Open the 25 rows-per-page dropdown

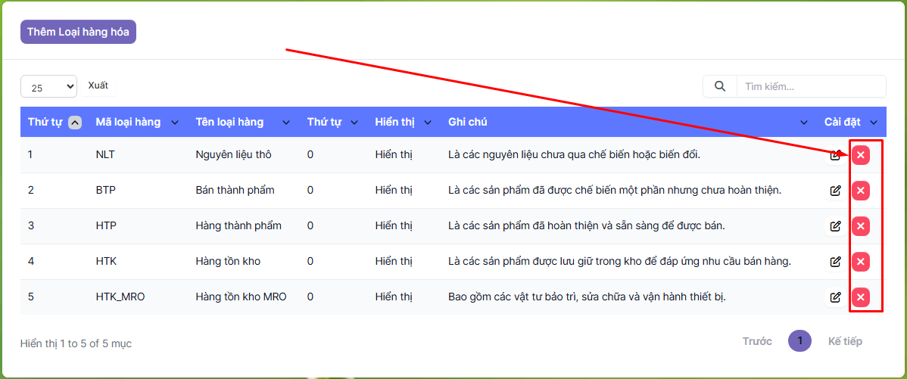(x=48, y=87)
